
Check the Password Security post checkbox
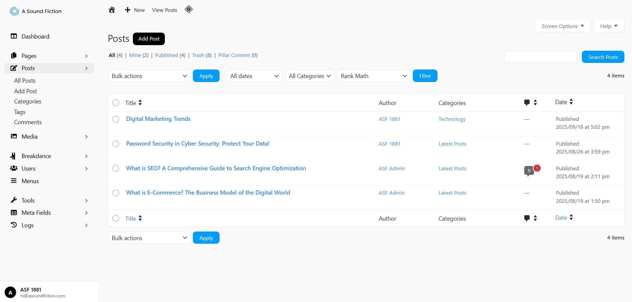click(x=116, y=144)
